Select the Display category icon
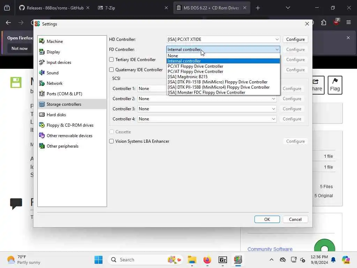357x268 pixels. click(x=42, y=52)
